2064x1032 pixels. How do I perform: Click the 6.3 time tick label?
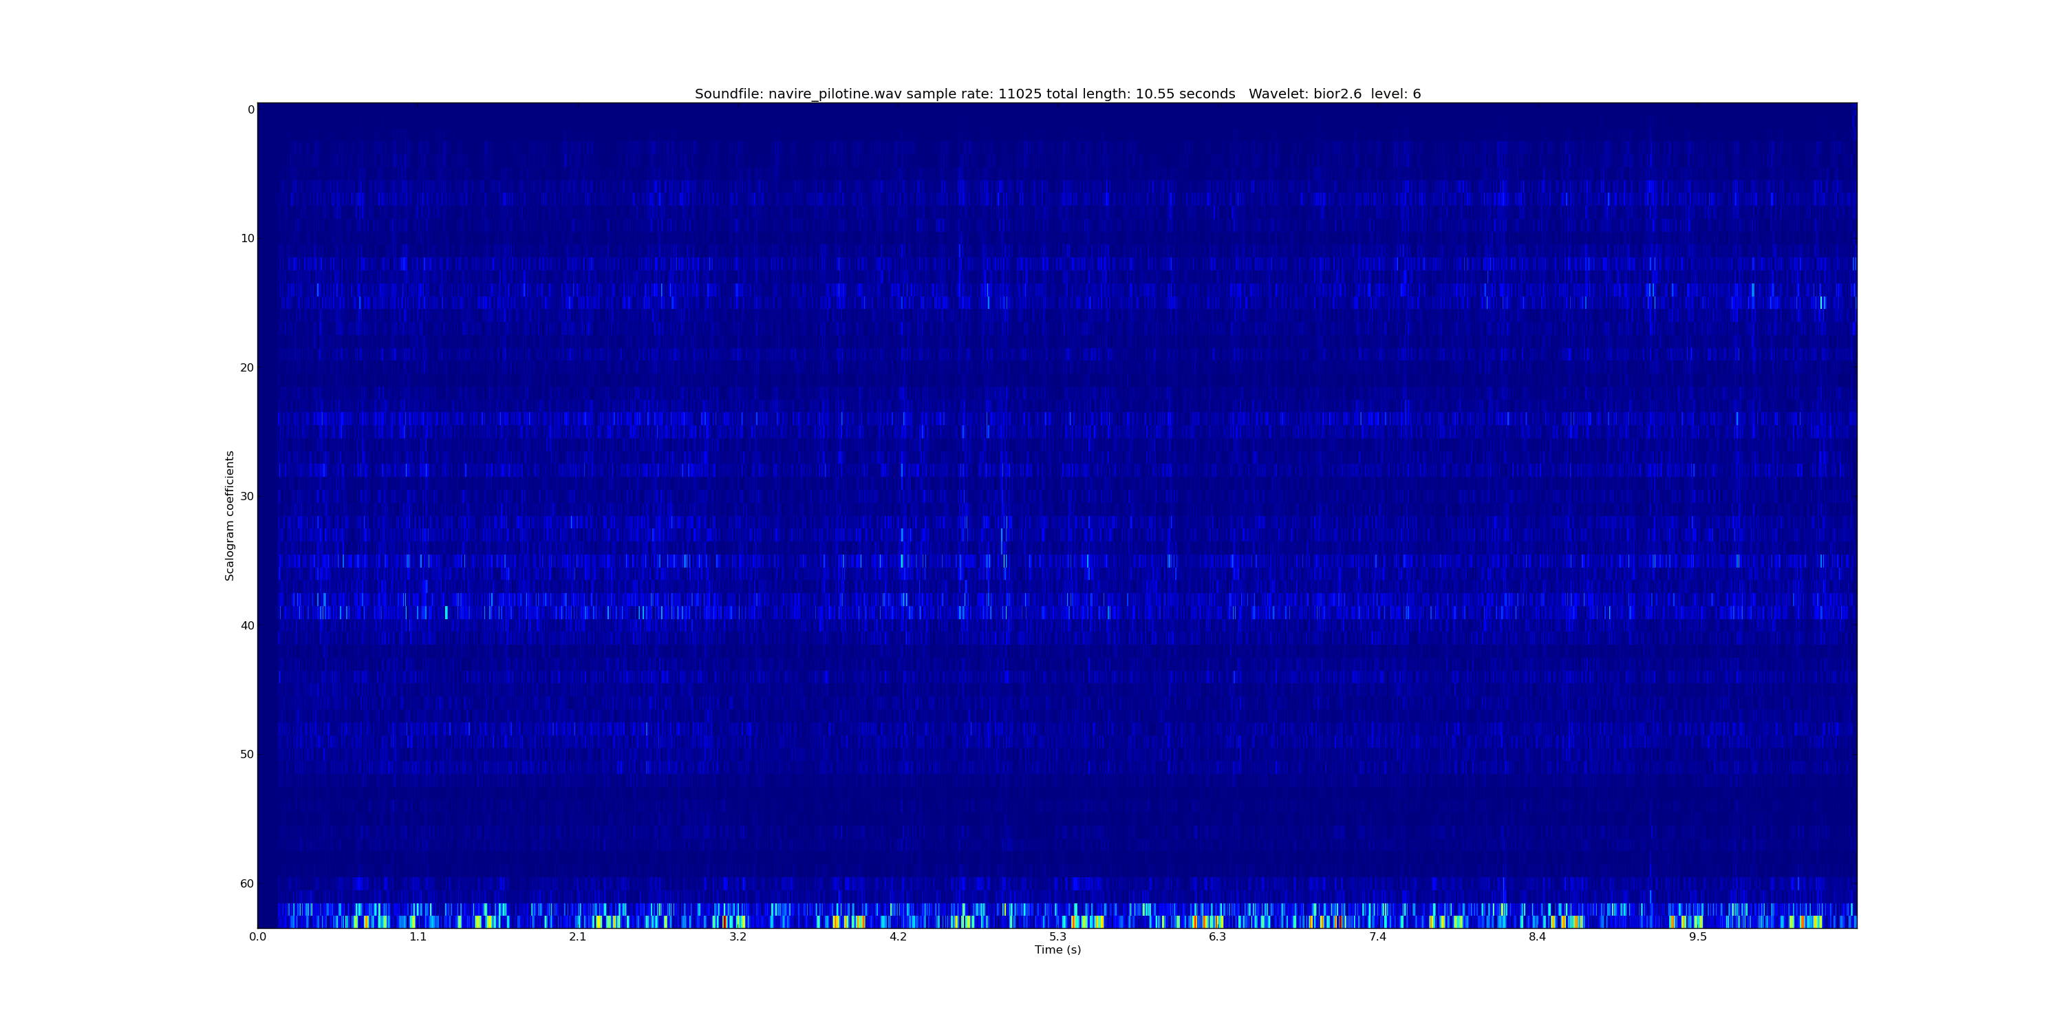(x=1217, y=936)
